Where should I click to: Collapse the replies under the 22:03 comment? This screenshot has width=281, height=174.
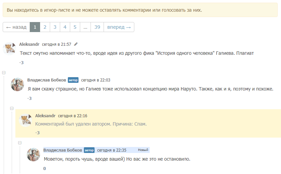[x=12, y=108]
